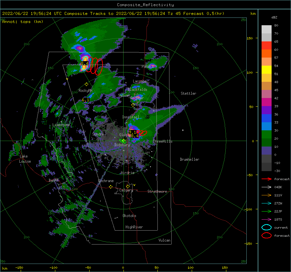Click the Calgary city label
This screenshot has width=291, height=272.
126,190
